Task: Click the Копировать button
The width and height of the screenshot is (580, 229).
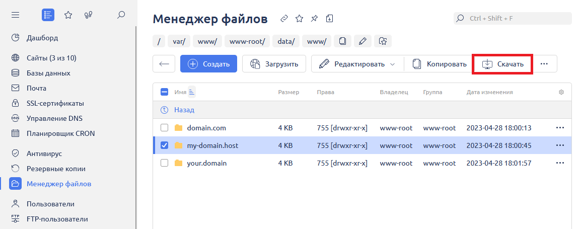Action: pos(440,64)
